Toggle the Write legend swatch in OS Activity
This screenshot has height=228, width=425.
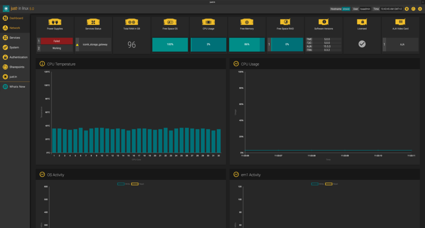tap(121, 184)
